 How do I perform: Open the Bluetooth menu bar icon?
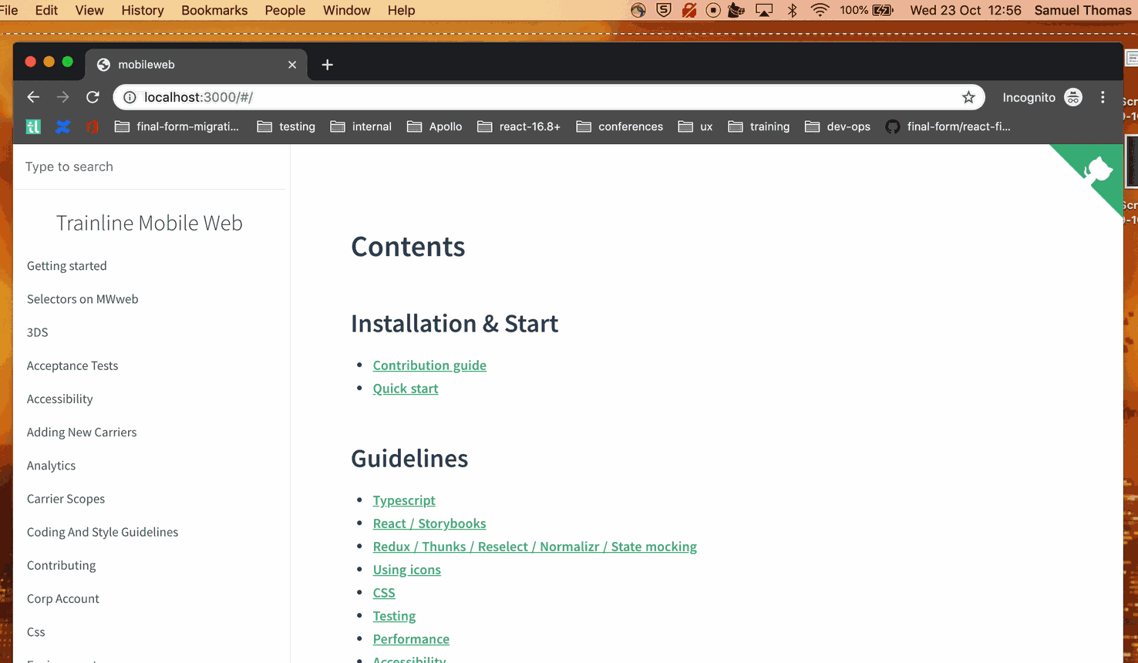pyautogui.click(x=792, y=10)
